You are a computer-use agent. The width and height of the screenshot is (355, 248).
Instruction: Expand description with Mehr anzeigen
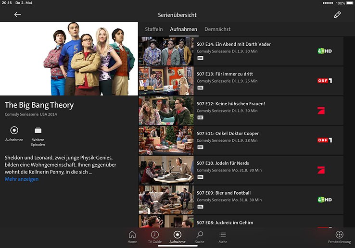(22, 179)
